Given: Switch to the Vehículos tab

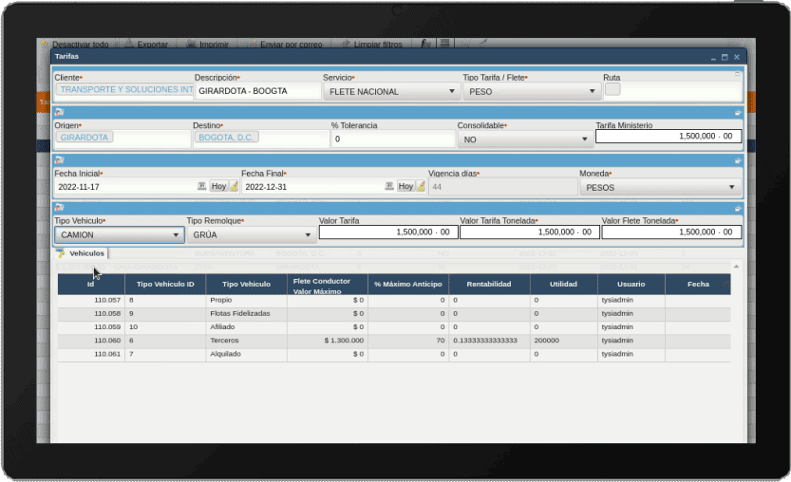Looking at the screenshot, I should pyautogui.click(x=86, y=253).
